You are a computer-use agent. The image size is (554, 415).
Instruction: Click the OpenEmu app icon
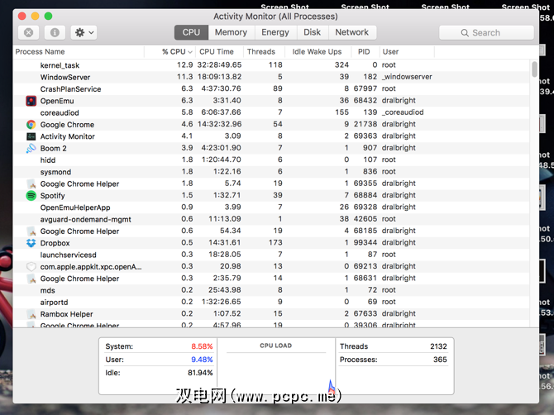(31, 101)
